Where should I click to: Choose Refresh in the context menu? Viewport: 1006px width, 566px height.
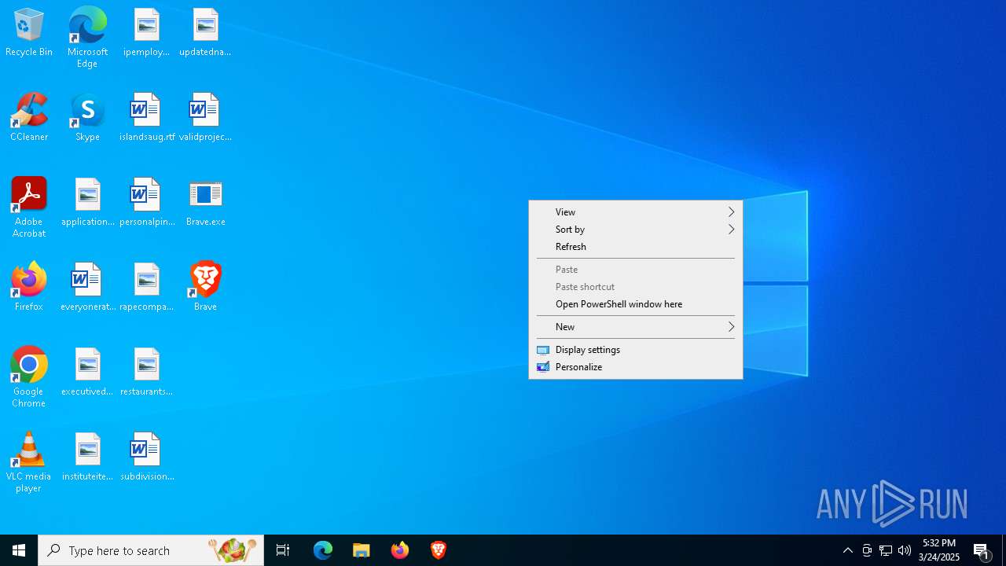636,247
